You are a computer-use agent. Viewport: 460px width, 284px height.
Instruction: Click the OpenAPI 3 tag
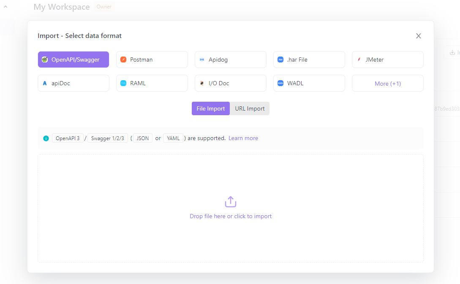click(68, 138)
